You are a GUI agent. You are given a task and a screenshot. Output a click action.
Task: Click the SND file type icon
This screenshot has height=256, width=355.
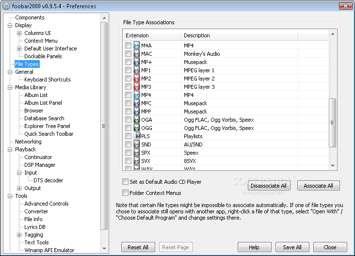click(137, 144)
